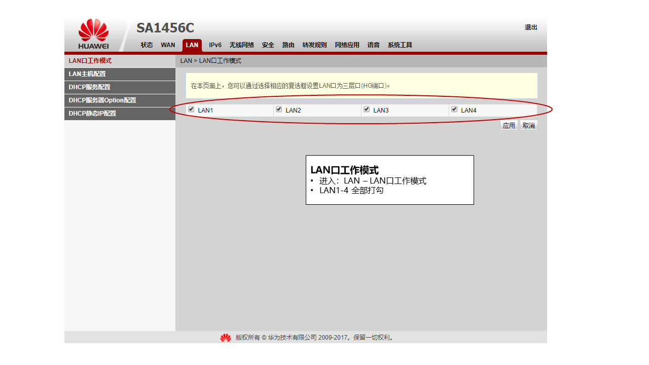Uncheck the LAN2 port checkbox
This screenshot has width=649, height=365.
pos(279,109)
